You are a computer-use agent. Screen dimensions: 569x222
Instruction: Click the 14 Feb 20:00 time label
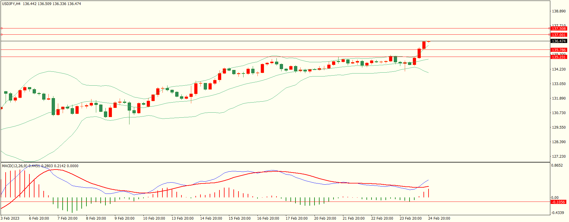click(x=211, y=218)
